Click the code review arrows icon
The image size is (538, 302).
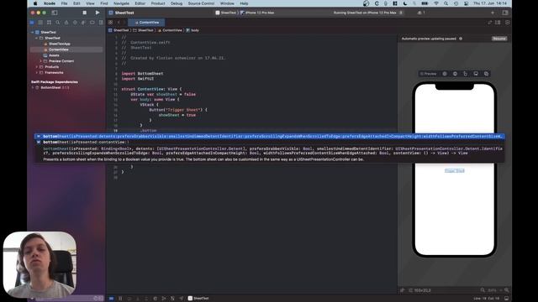coord(489,23)
